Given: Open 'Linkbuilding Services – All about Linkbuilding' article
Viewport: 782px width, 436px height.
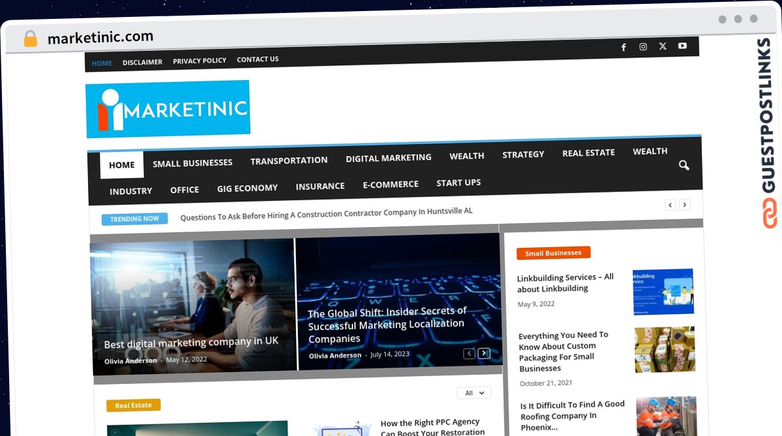Looking at the screenshot, I should [x=566, y=282].
